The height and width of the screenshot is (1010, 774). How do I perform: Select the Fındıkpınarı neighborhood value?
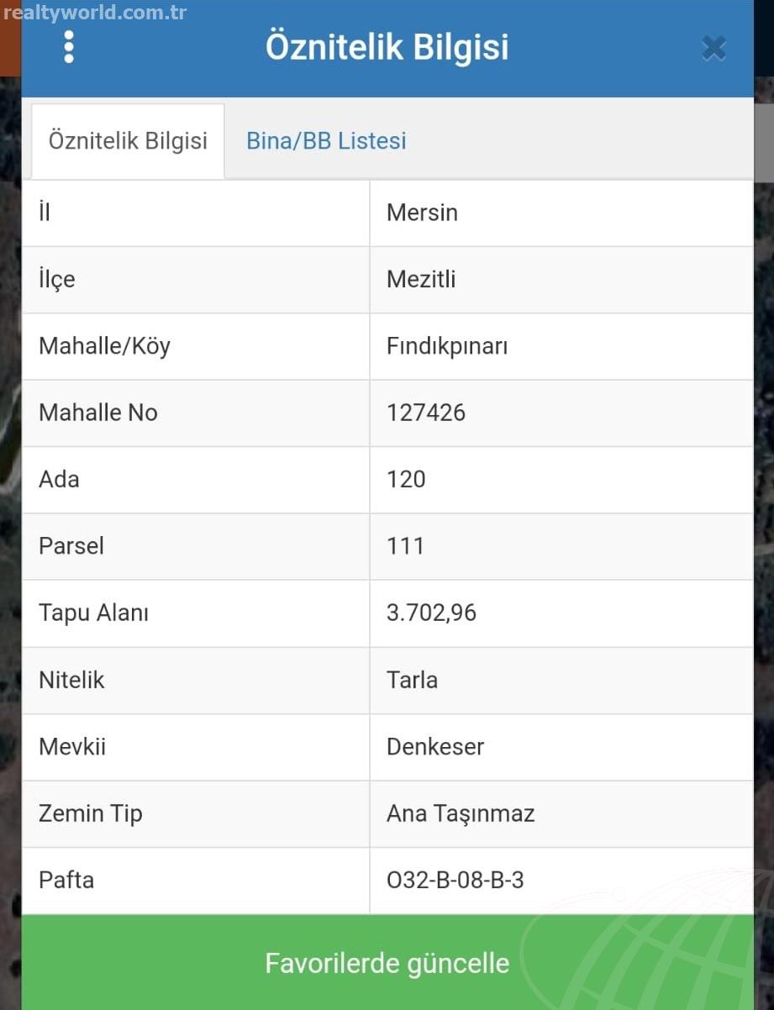click(x=447, y=346)
